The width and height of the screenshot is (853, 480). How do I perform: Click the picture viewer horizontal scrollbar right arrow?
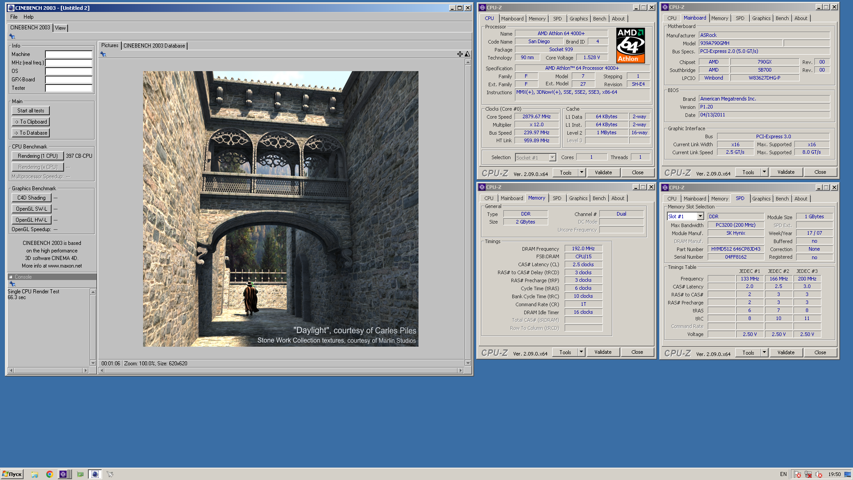click(460, 370)
